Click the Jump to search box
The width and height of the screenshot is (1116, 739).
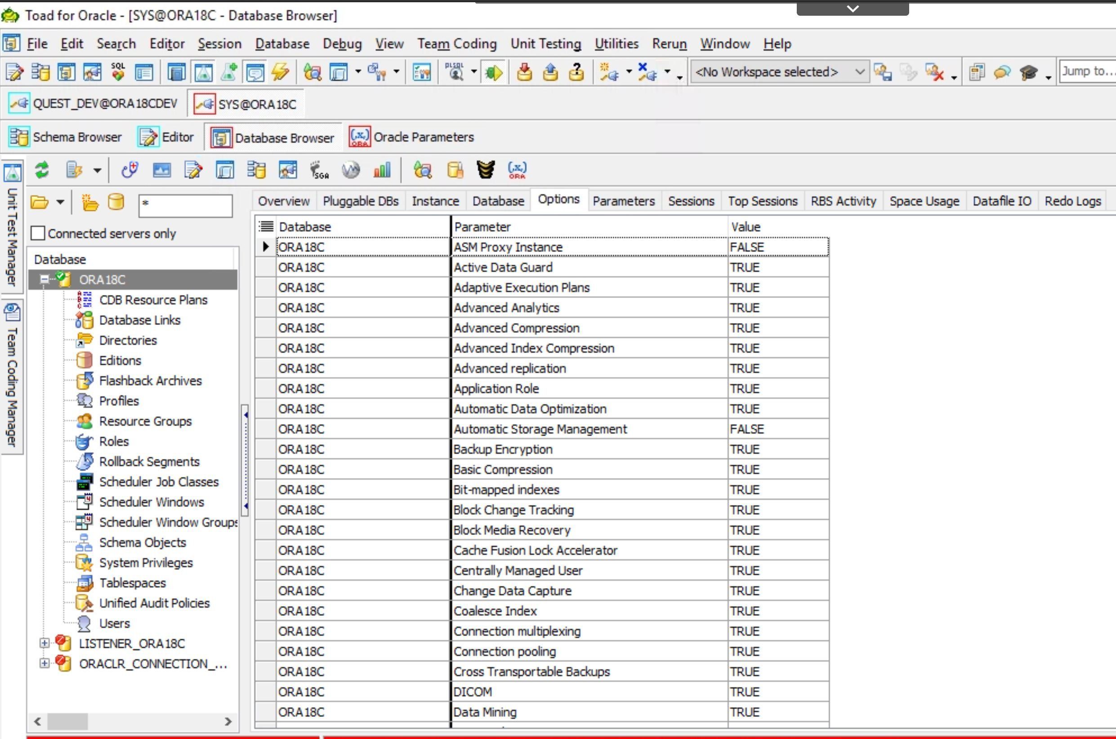(x=1087, y=71)
